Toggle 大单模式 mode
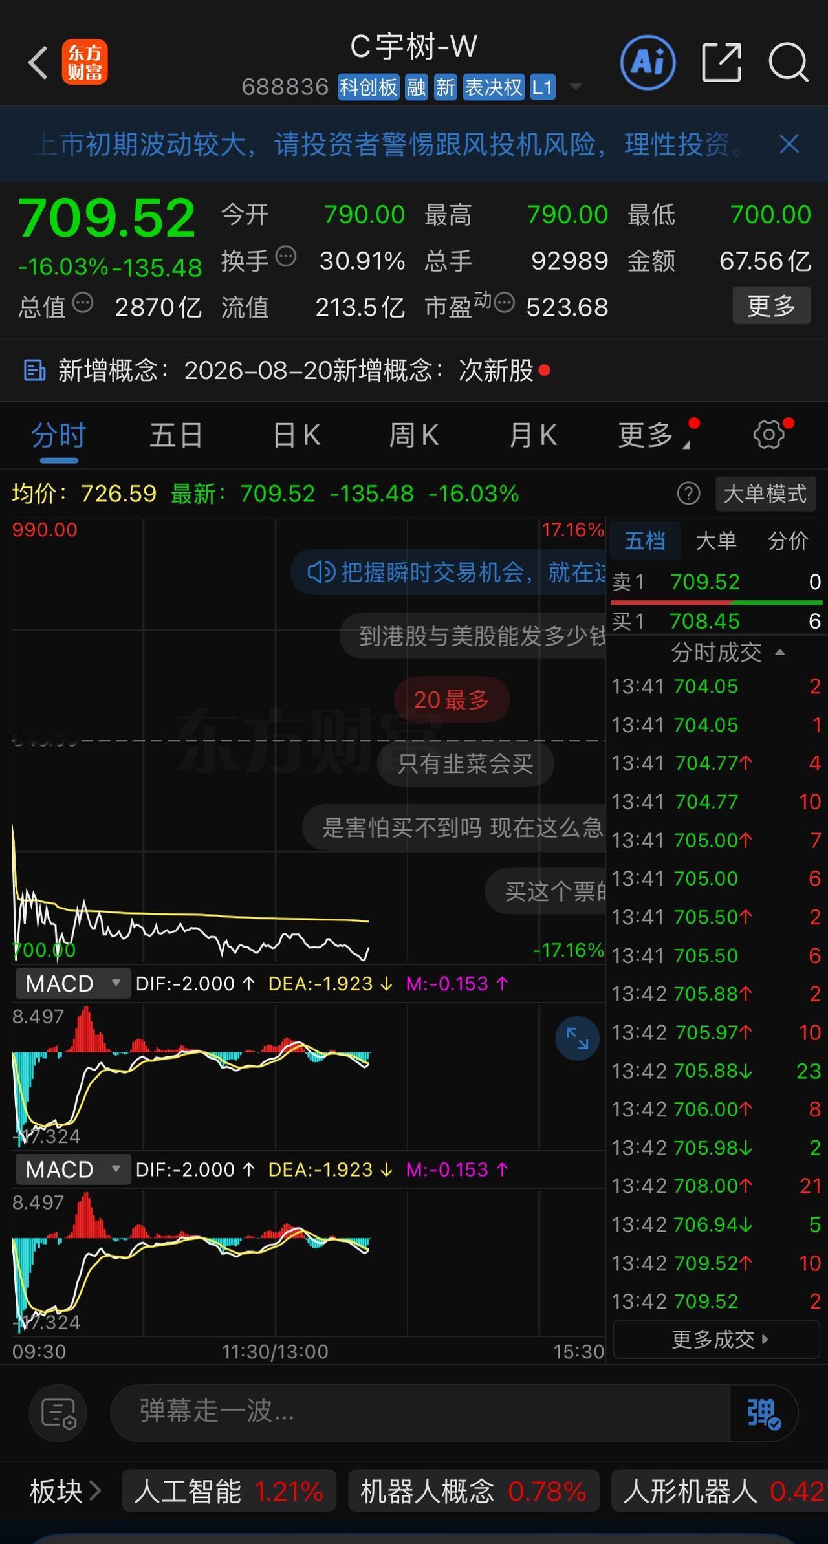The width and height of the screenshot is (828, 1544). (765, 494)
